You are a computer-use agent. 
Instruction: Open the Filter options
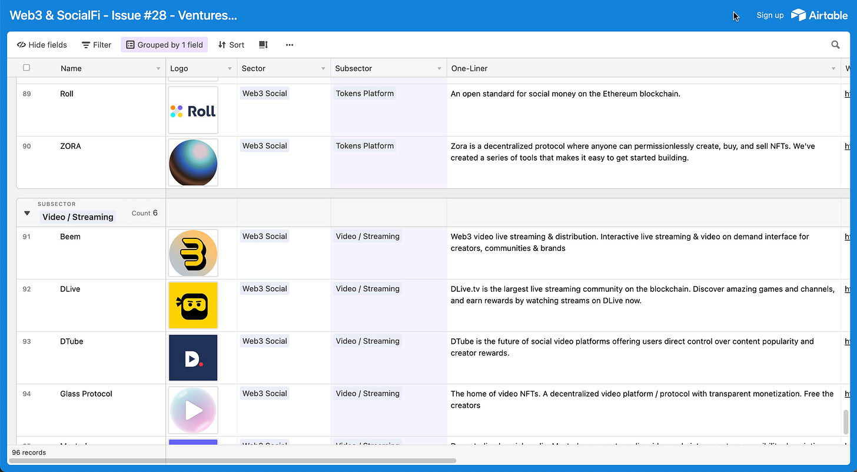pyautogui.click(x=97, y=45)
